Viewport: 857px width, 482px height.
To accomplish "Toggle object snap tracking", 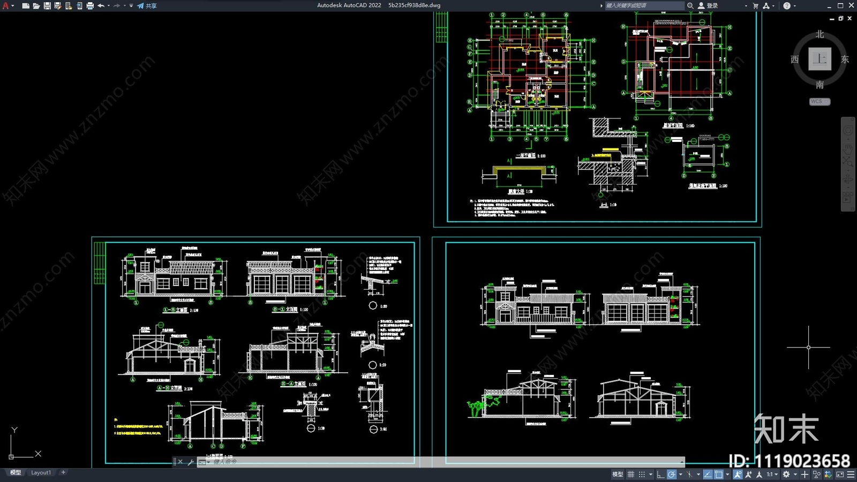I will pos(708,475).
